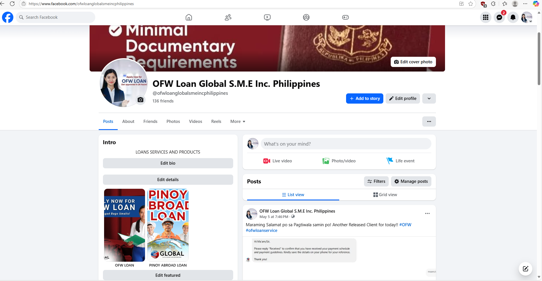Click Edit cover photo button
The width and height of the screenshot is (542, 281).
(413, 62)
